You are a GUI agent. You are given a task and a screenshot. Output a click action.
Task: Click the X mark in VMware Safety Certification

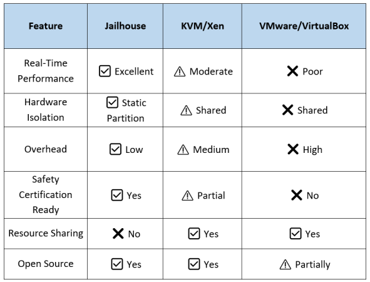click(x=297, y=195)
